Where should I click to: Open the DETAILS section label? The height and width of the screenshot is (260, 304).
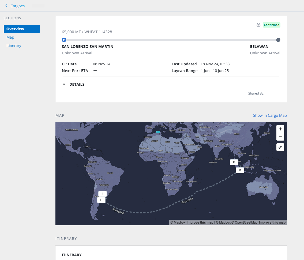click(77, 84)
